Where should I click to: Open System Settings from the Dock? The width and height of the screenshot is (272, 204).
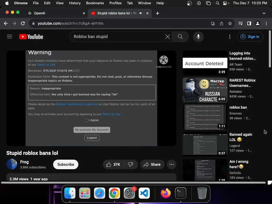click(129, 193)
